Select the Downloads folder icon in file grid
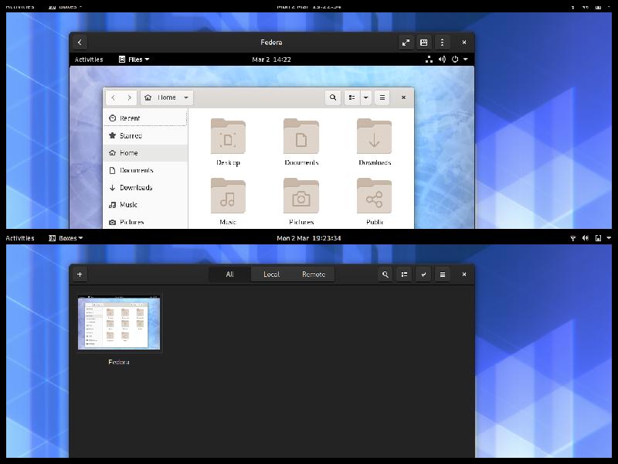Viewport: 618px width, 464px height. pos(375,136)
